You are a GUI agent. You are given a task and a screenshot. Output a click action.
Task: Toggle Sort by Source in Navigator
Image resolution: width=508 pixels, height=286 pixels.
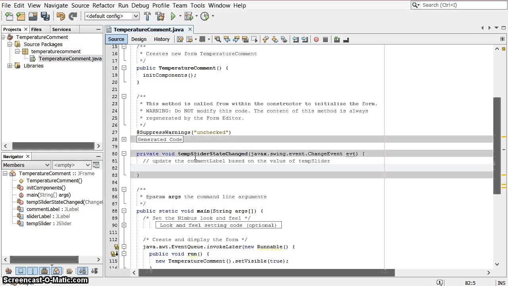94,271
